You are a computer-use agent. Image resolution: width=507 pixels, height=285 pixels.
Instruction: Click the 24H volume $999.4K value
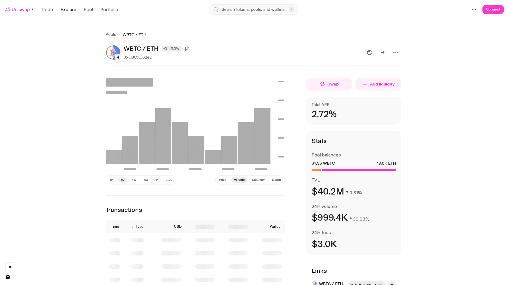(x=330, y=218)
